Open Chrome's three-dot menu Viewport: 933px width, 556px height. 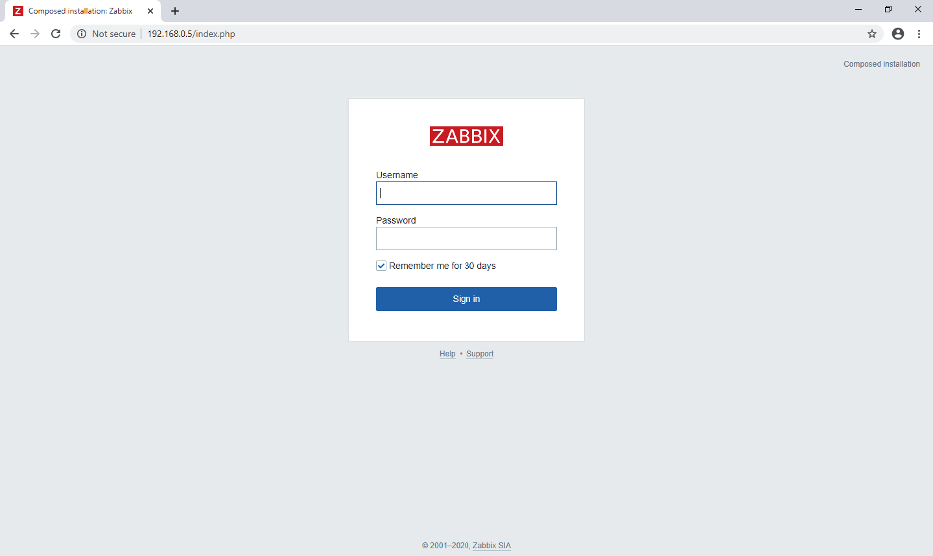[919, 34]
